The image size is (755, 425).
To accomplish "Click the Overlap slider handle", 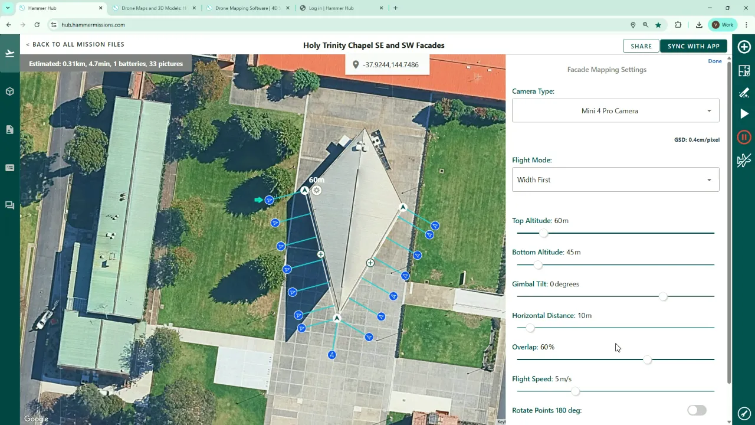I will pyautogui.click(x=647, y=359).
